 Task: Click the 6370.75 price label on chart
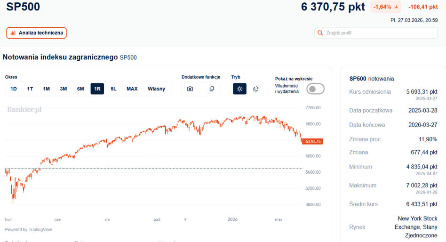[x=312, y=142]
